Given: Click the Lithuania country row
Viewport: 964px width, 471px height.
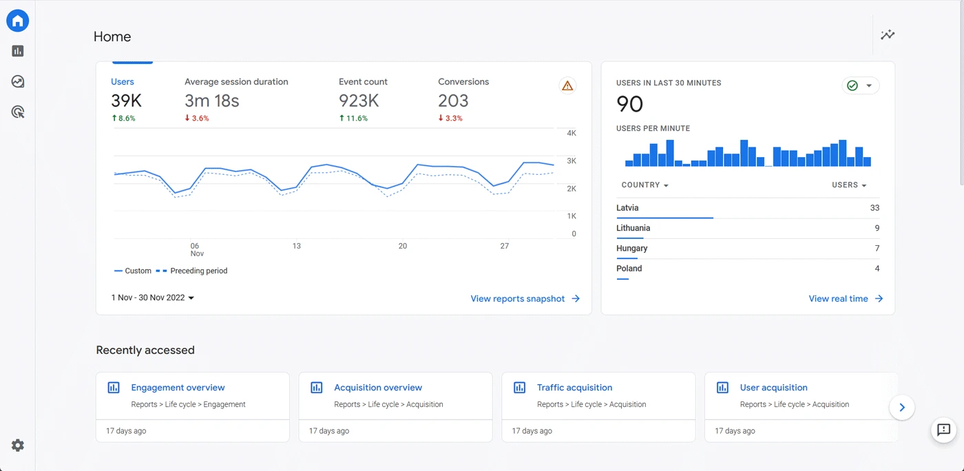Looking at the screenshot, I should point(748,229).
